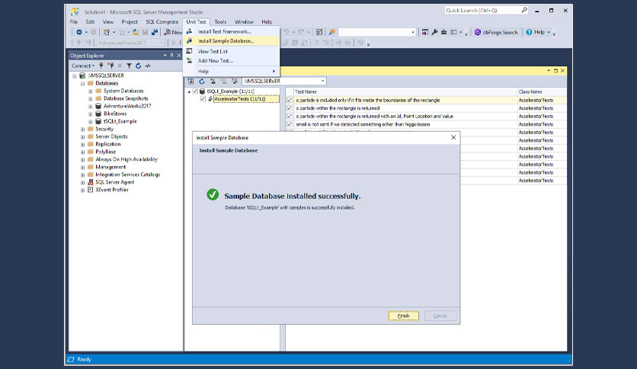Click the refresh icon in the test list toolbar

[x=201, y=82]
